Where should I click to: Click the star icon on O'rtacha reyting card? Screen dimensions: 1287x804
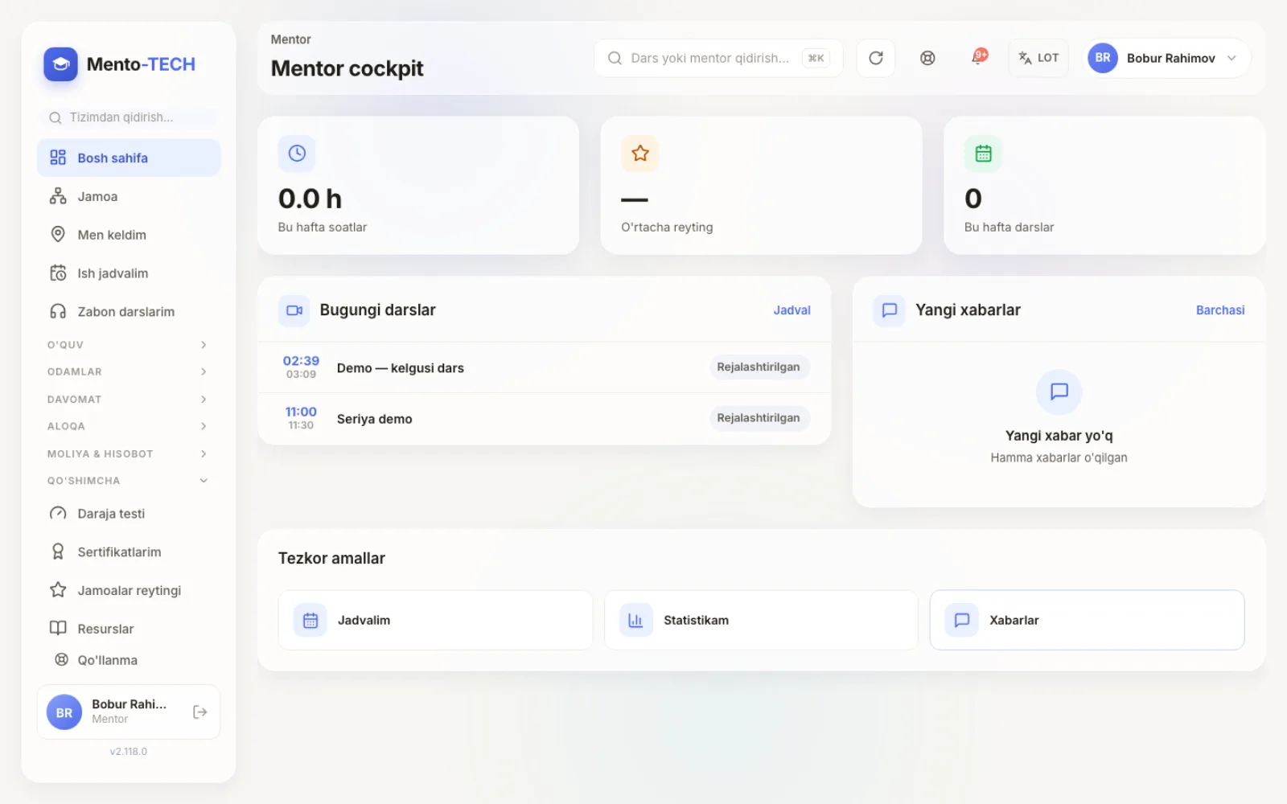coord(640,154)
